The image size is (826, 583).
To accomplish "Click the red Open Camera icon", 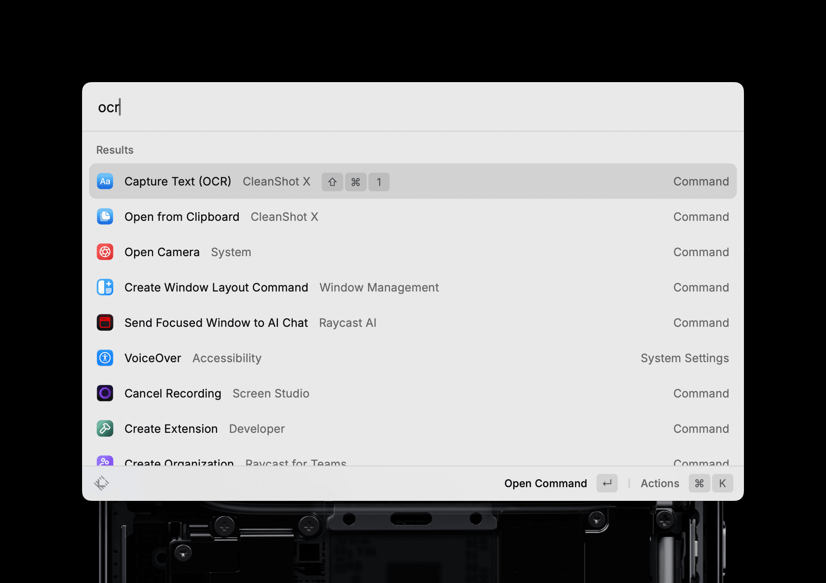I will (105, 252).
